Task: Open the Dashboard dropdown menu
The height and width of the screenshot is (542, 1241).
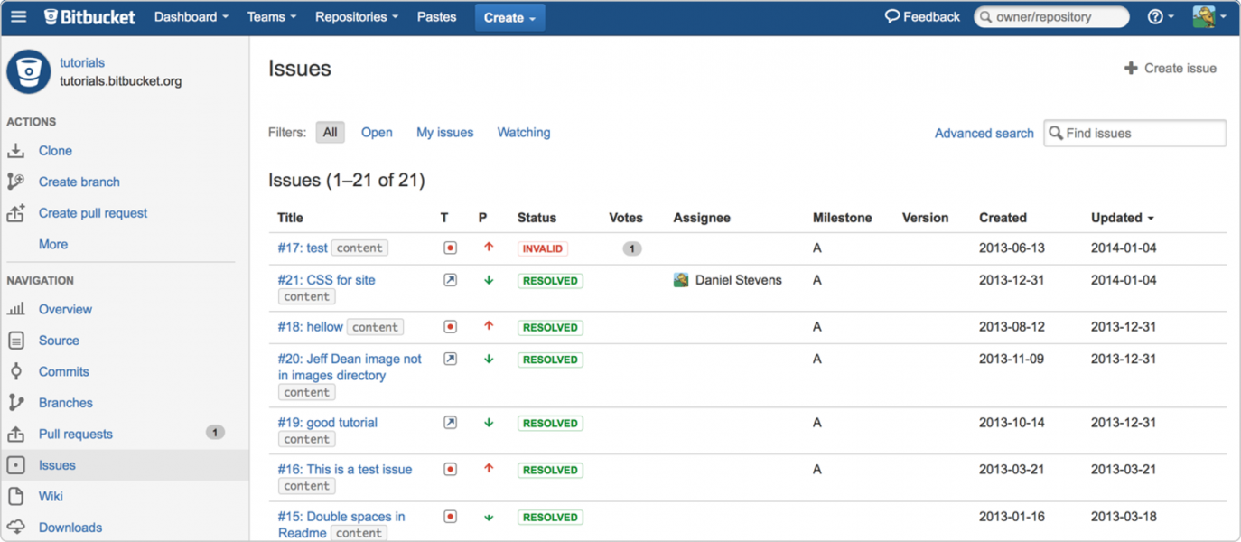Action: [191, 17]
